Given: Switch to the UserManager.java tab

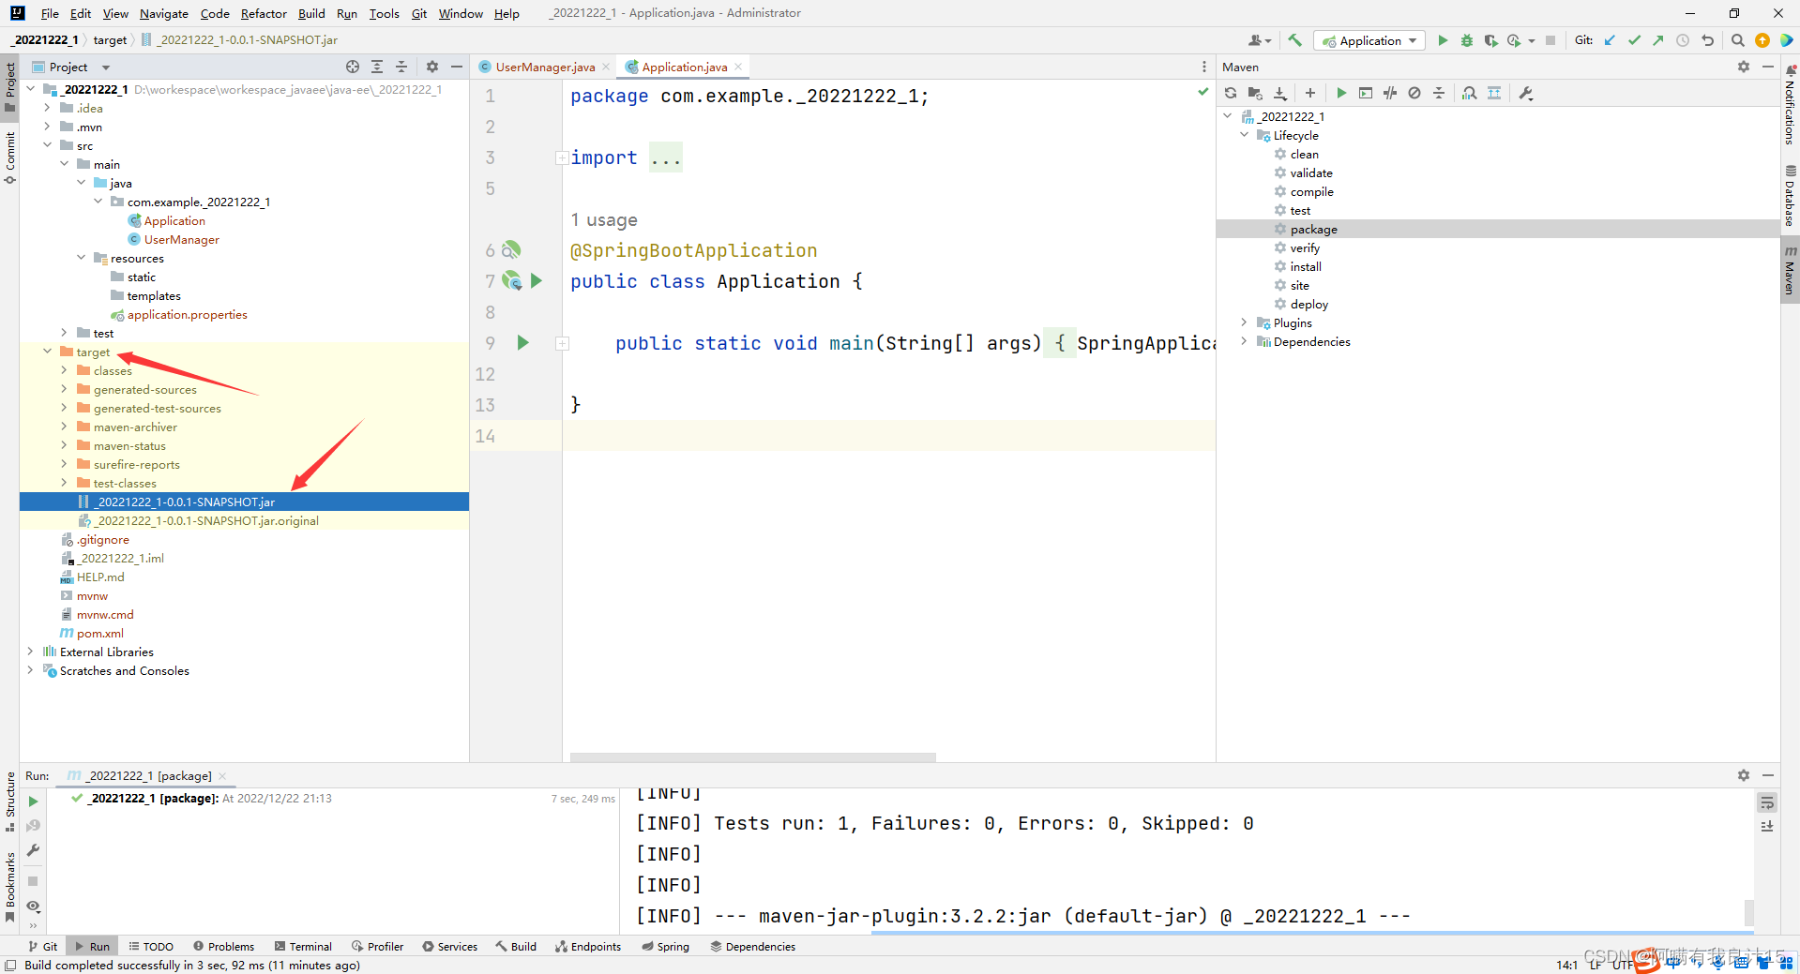Looking at the screenshot, I should 544,67.
